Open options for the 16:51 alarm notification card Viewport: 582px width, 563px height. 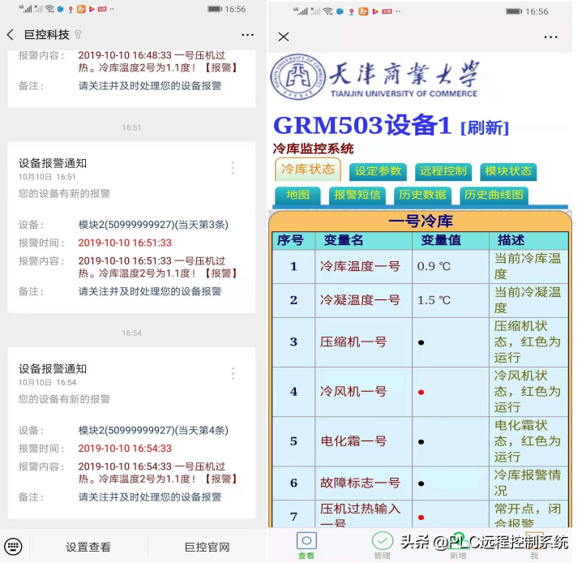(233, 168)
